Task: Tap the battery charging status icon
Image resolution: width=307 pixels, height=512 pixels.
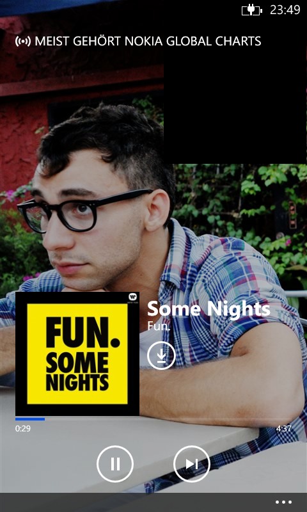Action: [x=252, y=10]
